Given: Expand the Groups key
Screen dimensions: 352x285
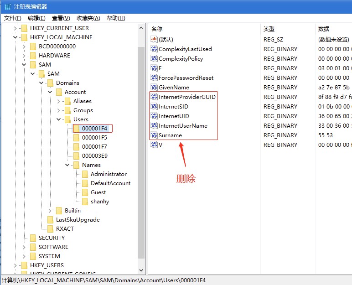Looking at the screenshot, I should 59,110.
